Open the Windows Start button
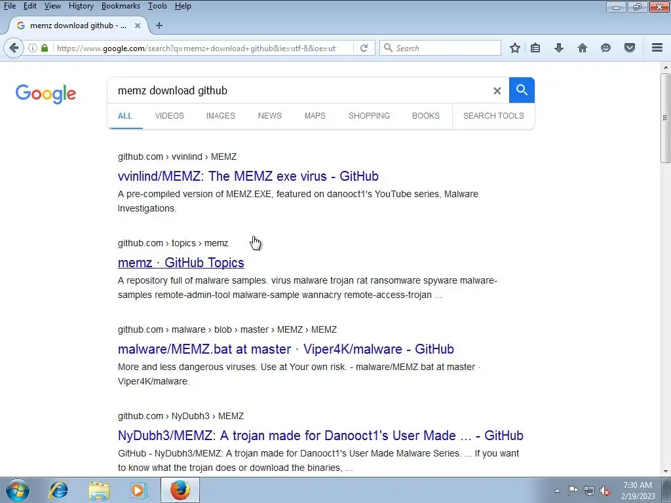 pos(18,490)
